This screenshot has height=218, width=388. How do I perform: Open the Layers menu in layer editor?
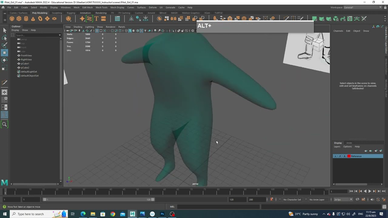click(x=337, y=147)
